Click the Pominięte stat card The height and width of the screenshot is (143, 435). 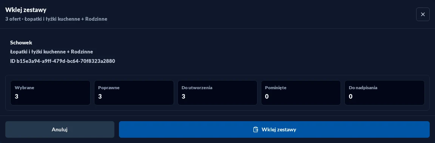click(x=301, y=93)
